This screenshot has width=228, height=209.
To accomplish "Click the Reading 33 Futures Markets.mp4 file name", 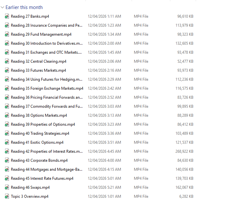I will pos(38,70).
